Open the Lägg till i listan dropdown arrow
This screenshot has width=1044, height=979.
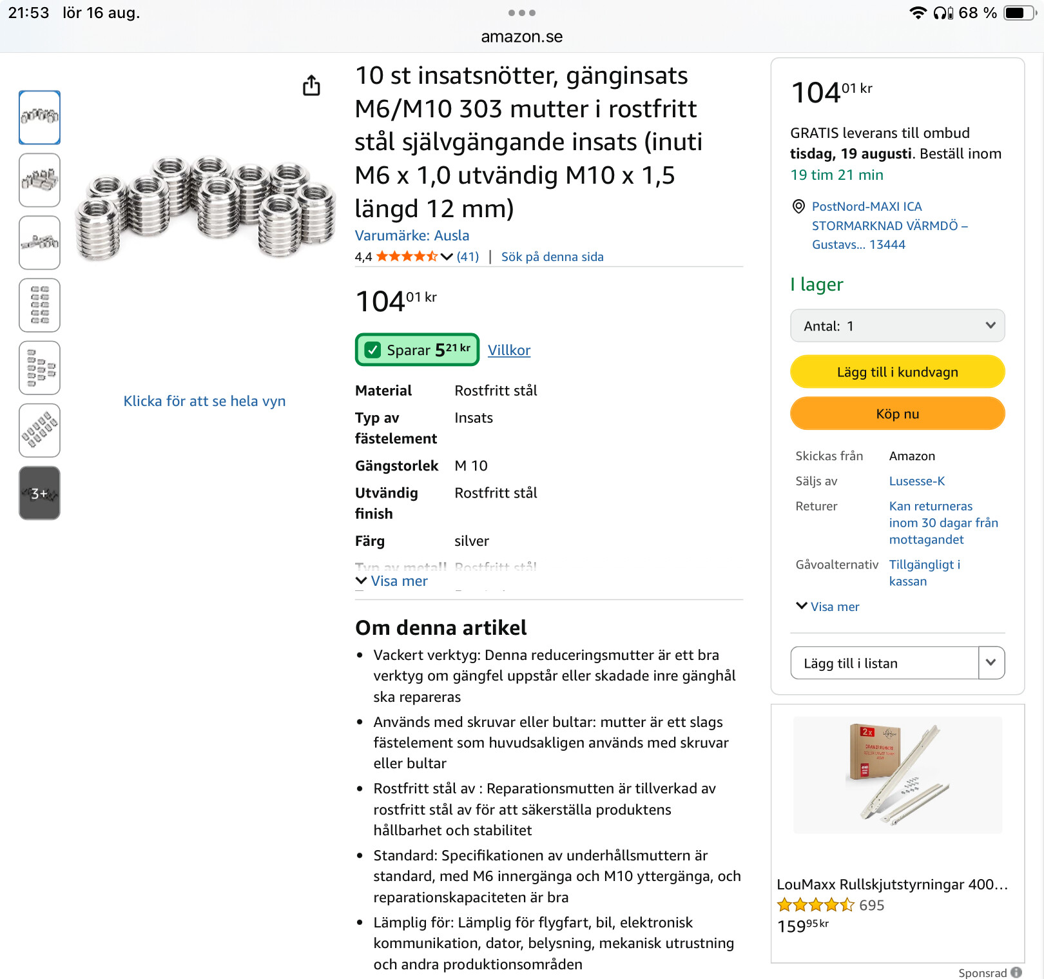coord(991,663)
